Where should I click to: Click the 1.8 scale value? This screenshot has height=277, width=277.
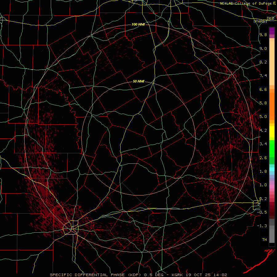(x=263, y=171)
